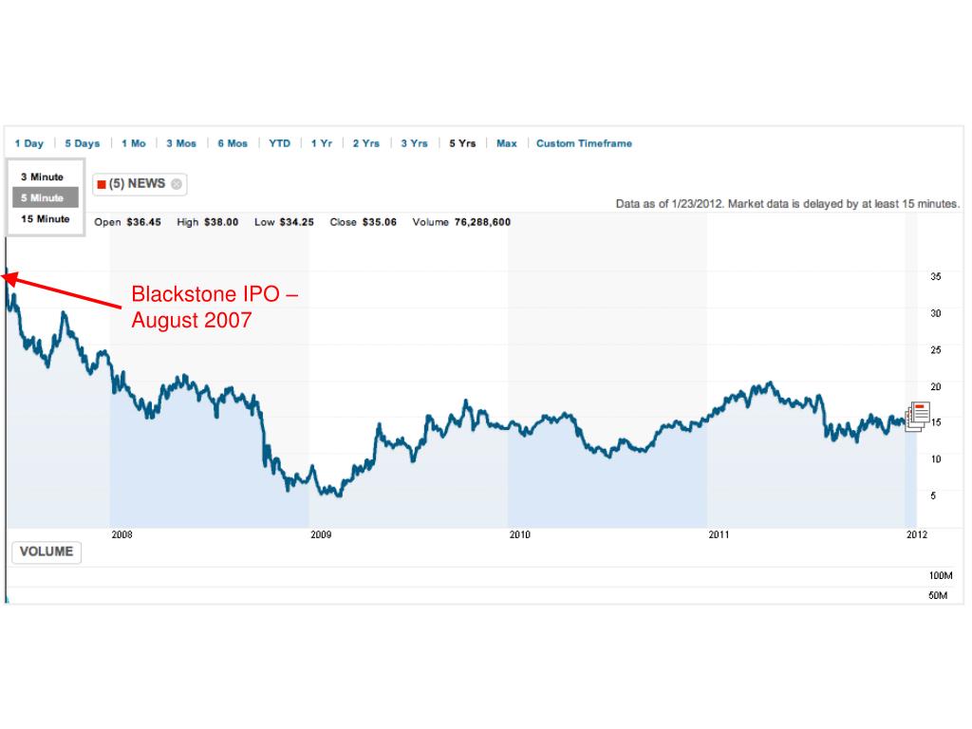Click the Close $35.06 value
Image resolution: width=972 pixels, height=729 pixels.
click(x=364, y=222)
